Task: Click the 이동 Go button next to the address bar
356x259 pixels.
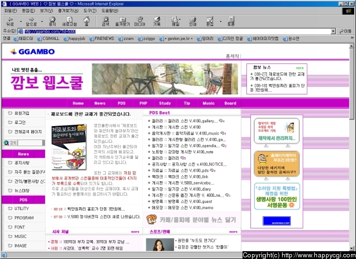Action: tap(345, 31)
